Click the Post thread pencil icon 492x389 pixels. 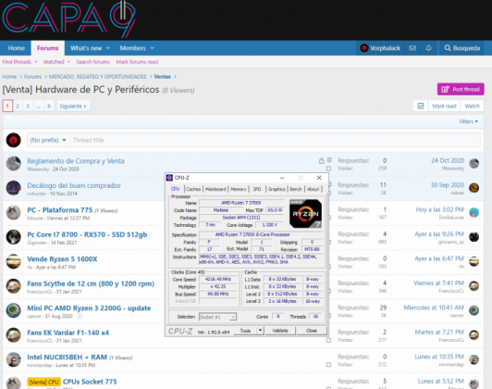point(445,90)
